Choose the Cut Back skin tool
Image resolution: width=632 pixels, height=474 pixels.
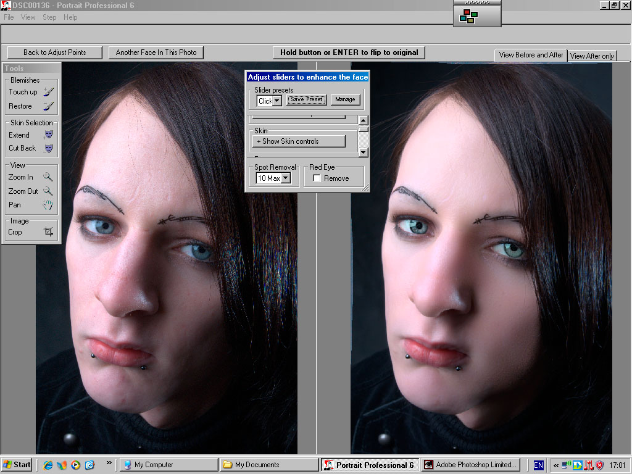31,148
